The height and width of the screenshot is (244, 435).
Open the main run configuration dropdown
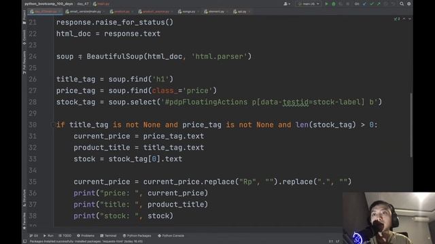pyautogui.click(x=309, y=4)
